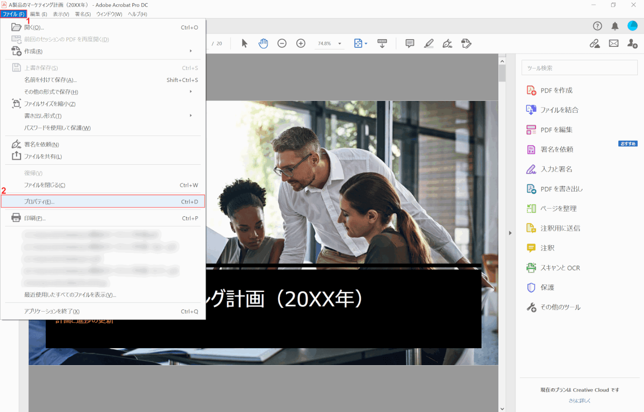The width and height of the screenshot is (644, 412).
Task: Click the share-by-email envelope icon
Action: click(614, 44)
